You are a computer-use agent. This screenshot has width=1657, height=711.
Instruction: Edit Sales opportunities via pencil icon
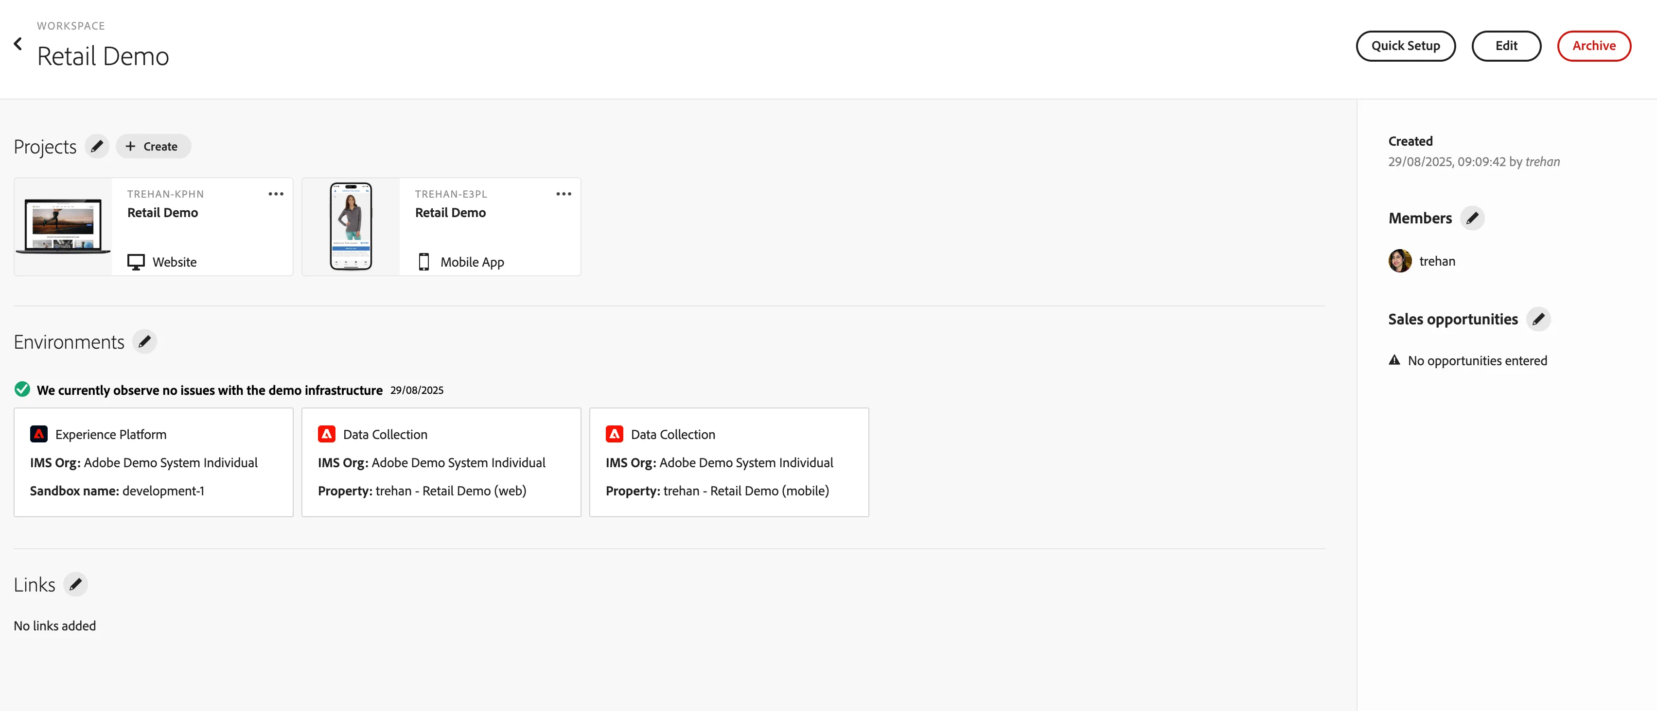tap(1538, 319)
